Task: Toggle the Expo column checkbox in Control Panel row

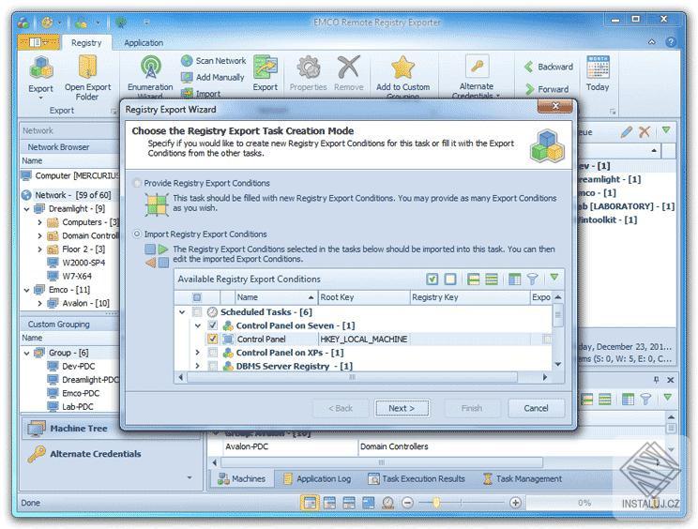Action: pyautogui.click(x=547, y=339)
